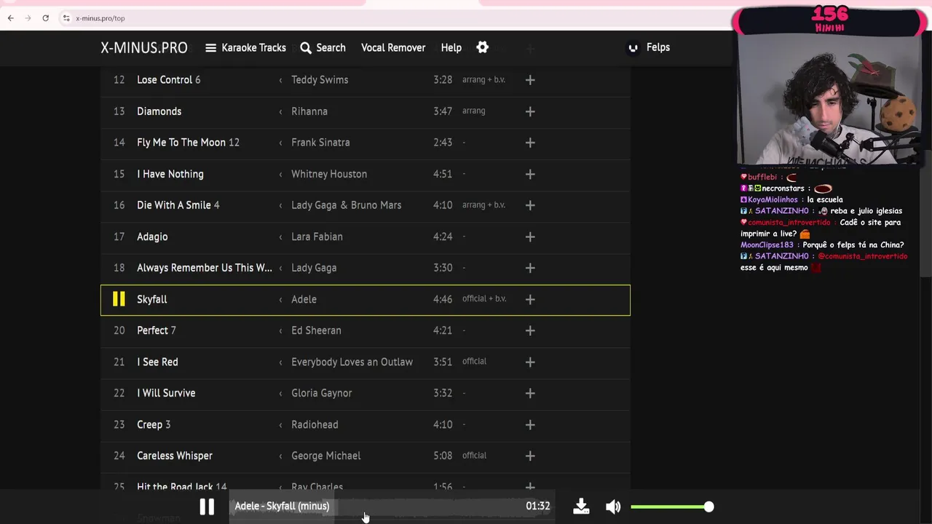Play Careless Whisper track title
Image resolution: width=932 pixels, height=524 pixels.
point(175,456)
